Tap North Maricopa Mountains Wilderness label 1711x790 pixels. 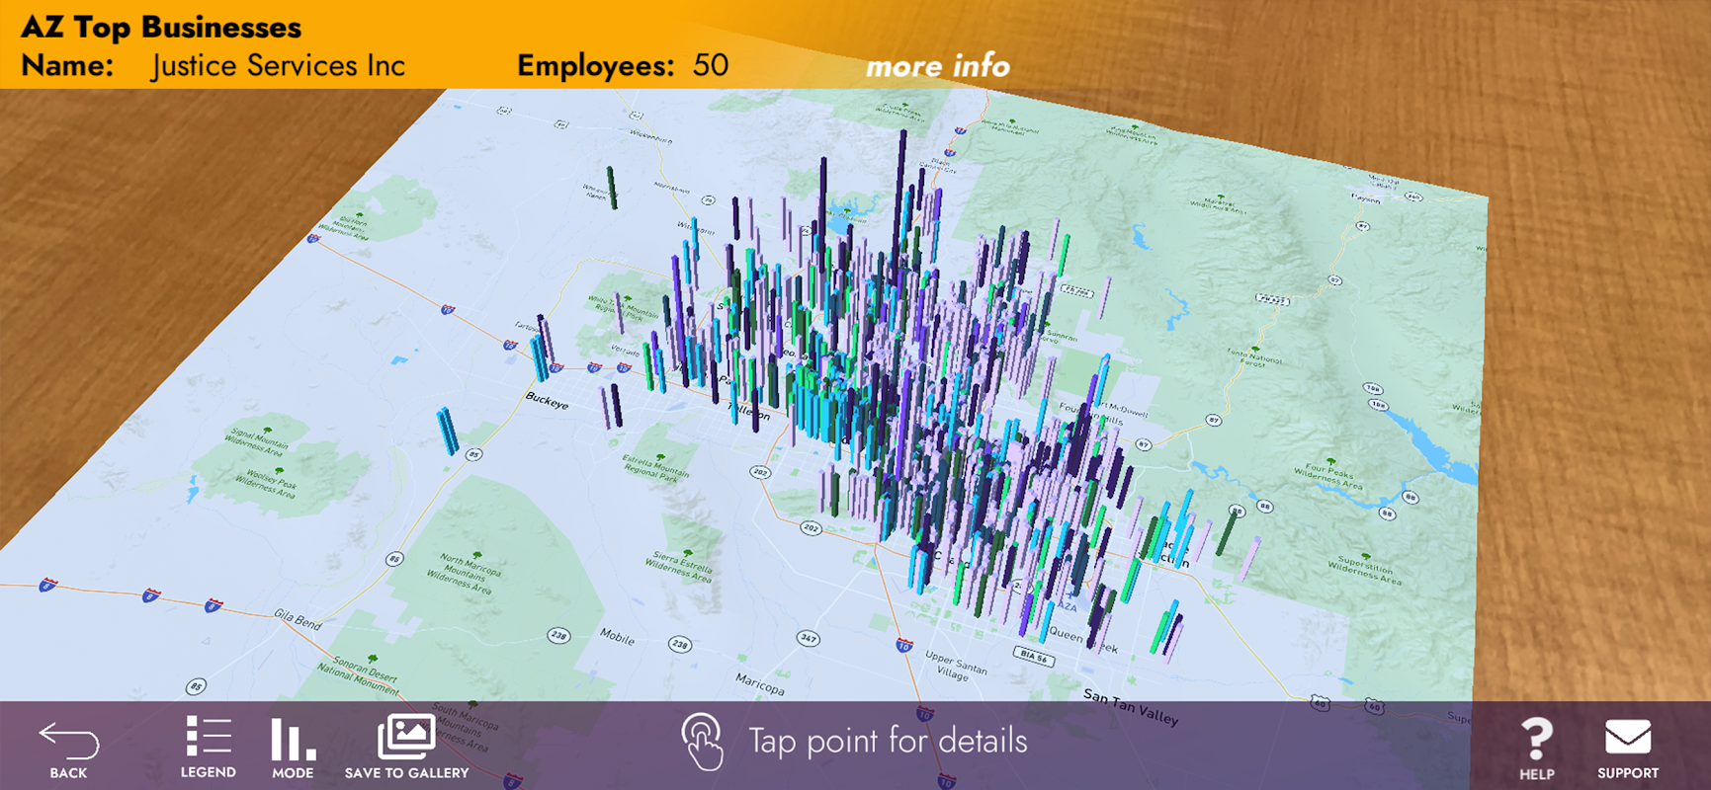tap(465, 572)
